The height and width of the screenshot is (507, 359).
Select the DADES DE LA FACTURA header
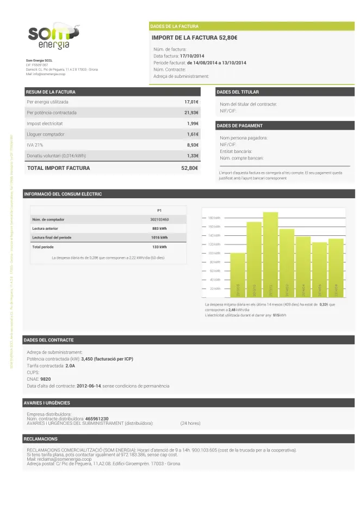(x=174, y=26)
